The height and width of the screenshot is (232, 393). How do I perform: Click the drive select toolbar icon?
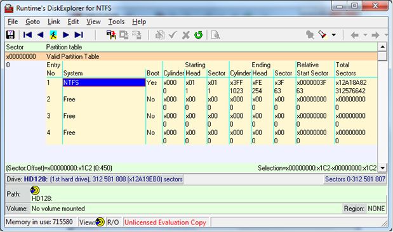[x=111, y=35]
